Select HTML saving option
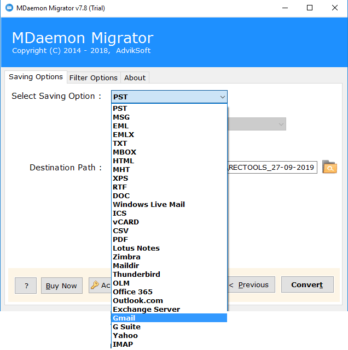Viewport: 348px width, 350px height. (169, 161)
